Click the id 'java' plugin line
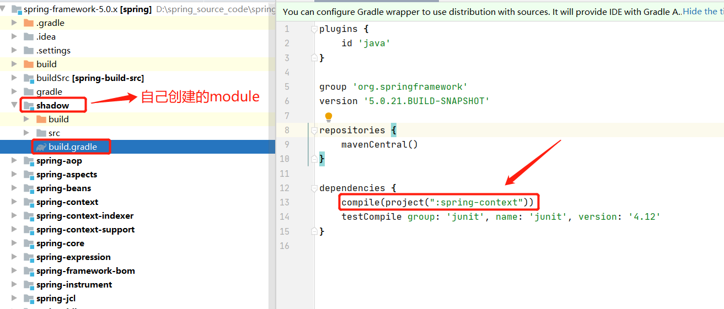This screenshot has width=724, height=309. pos(366,44)
